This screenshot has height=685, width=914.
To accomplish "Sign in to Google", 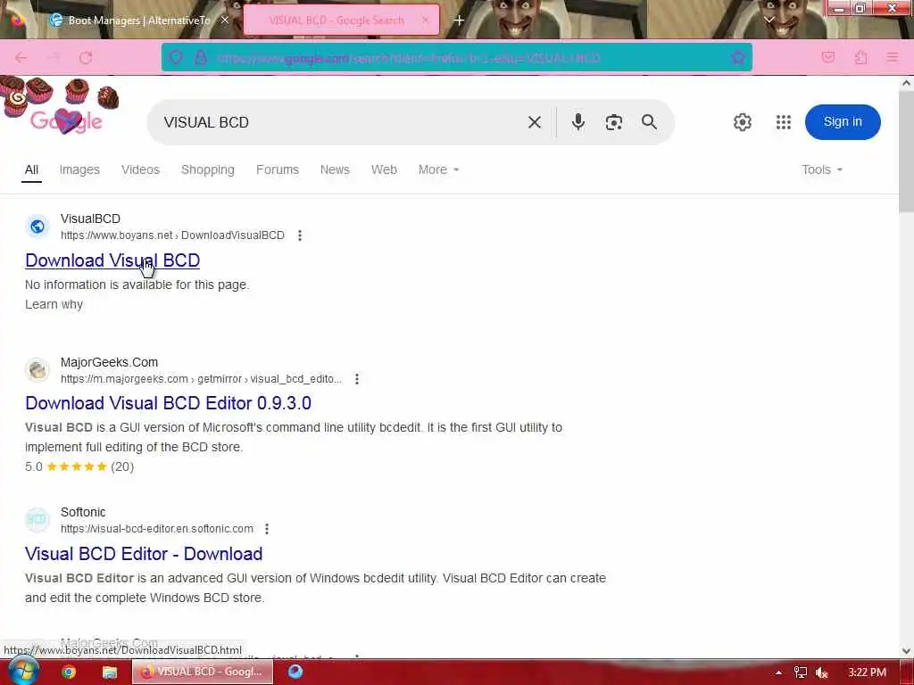I will (x=843, y=121).
